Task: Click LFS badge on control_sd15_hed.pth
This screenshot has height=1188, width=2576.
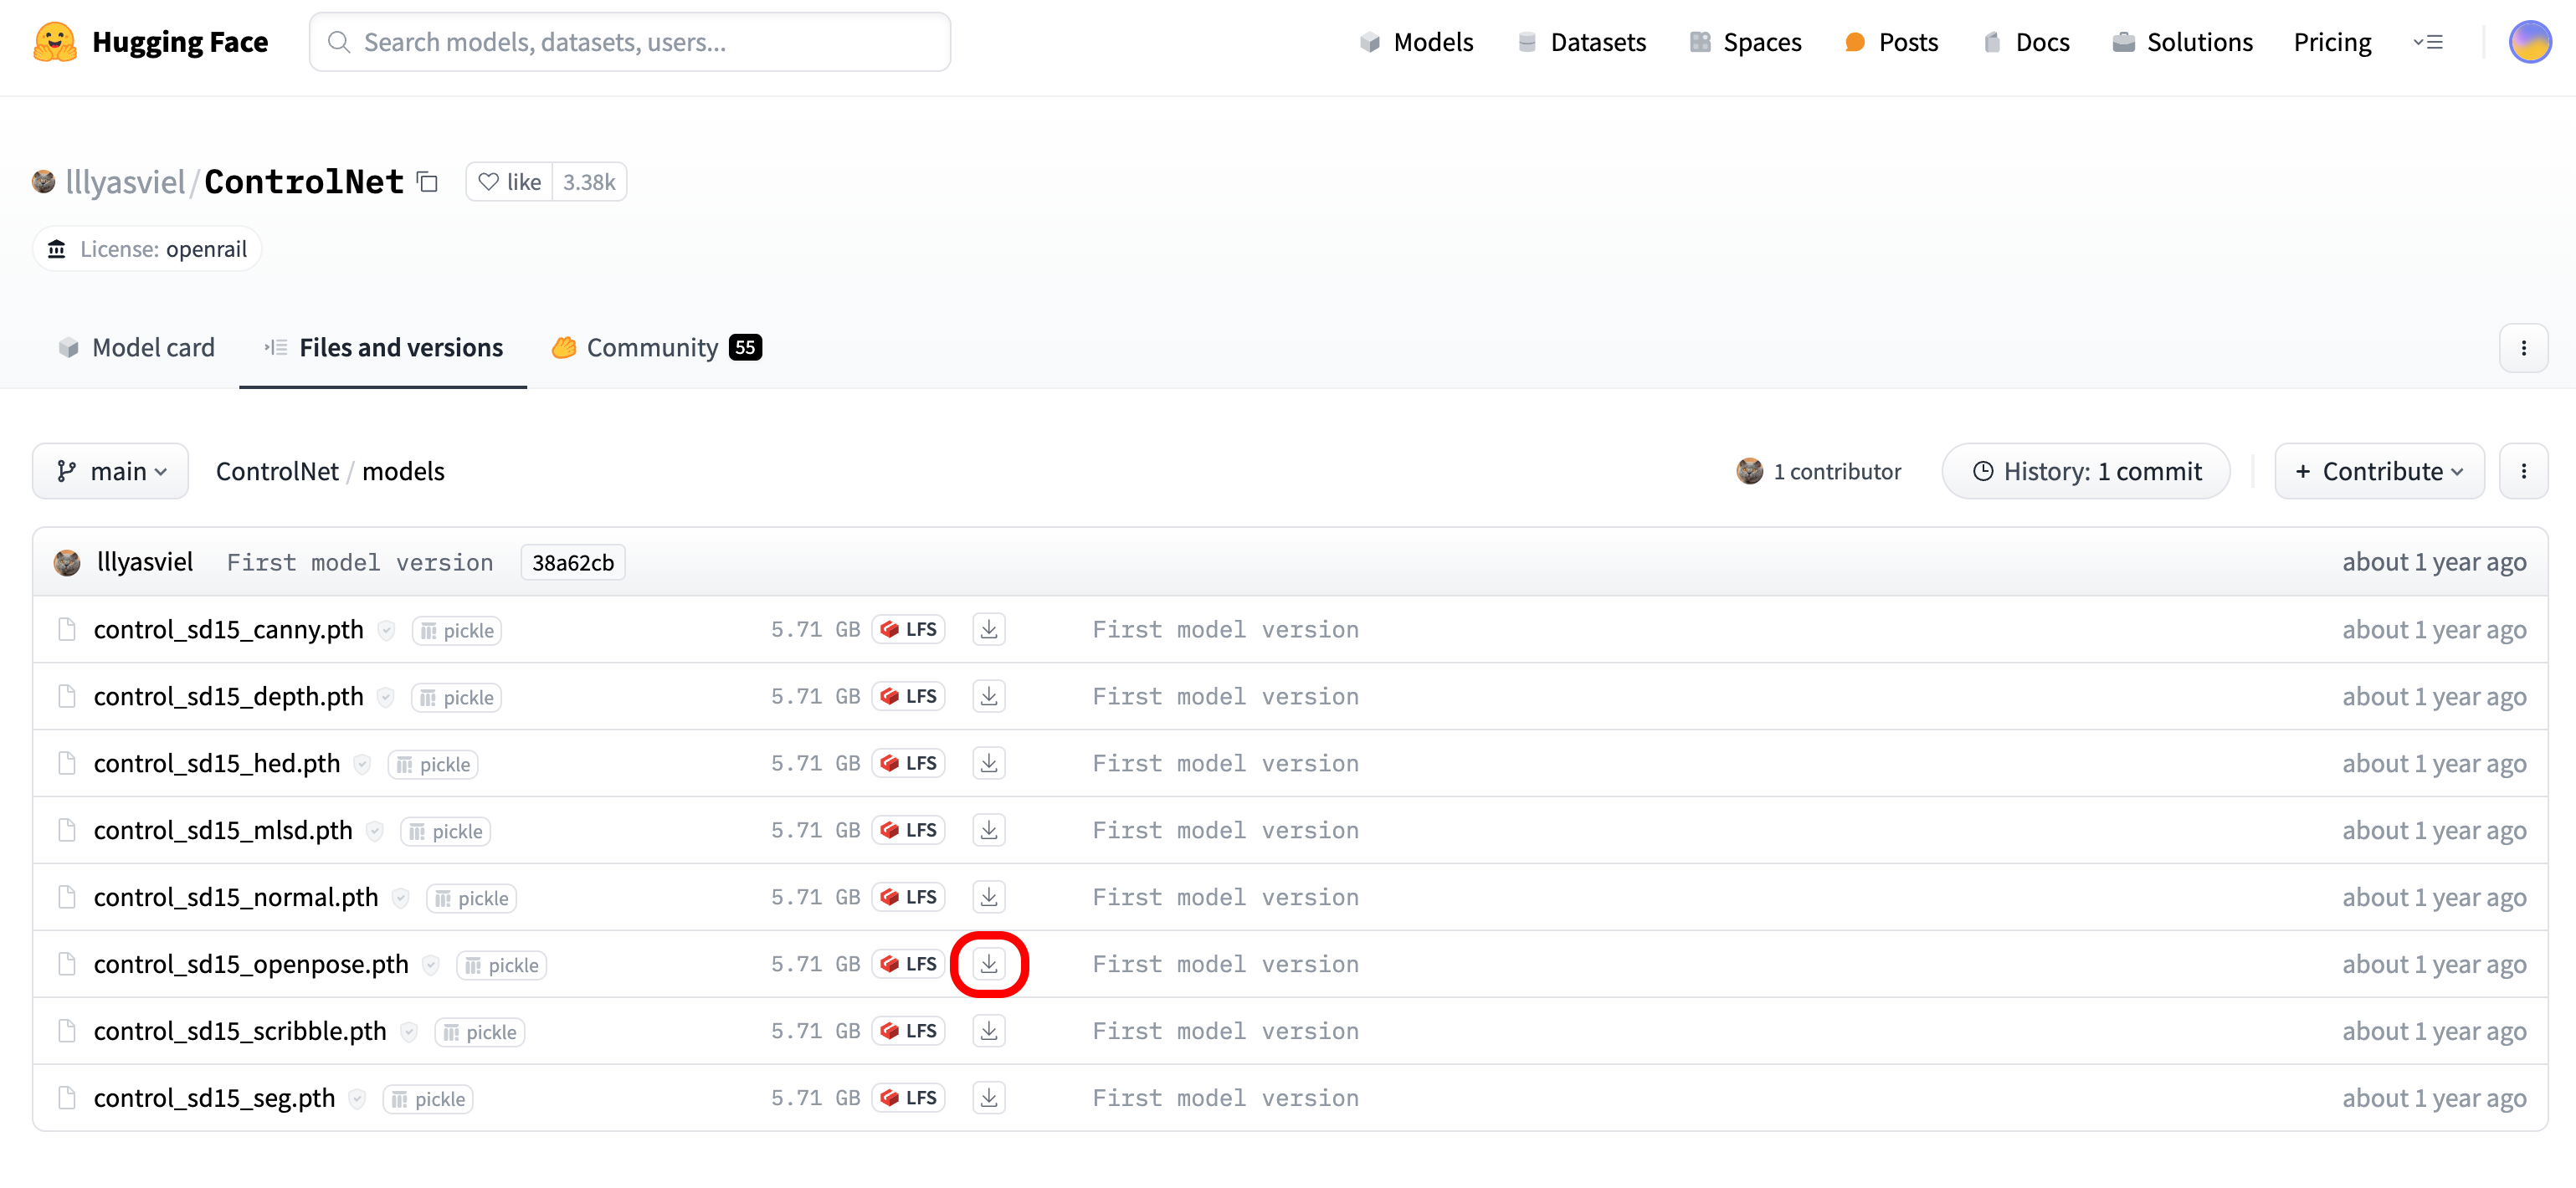Action: pos(909,764)
